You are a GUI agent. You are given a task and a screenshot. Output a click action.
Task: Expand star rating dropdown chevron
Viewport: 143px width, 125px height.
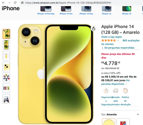(x=118, y=40)
